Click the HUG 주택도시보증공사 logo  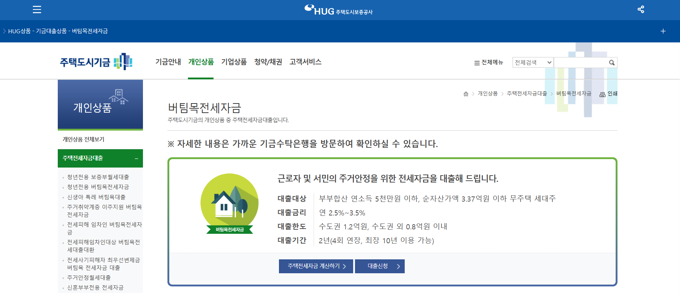pos(339,10)
